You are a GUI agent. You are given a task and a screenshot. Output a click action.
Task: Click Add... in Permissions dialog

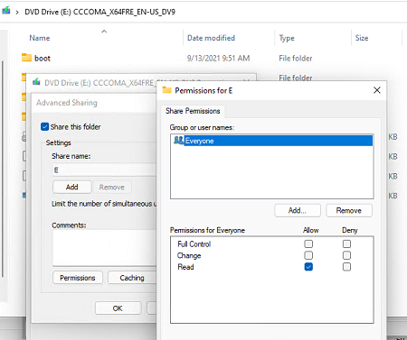(x=298, y=210)
